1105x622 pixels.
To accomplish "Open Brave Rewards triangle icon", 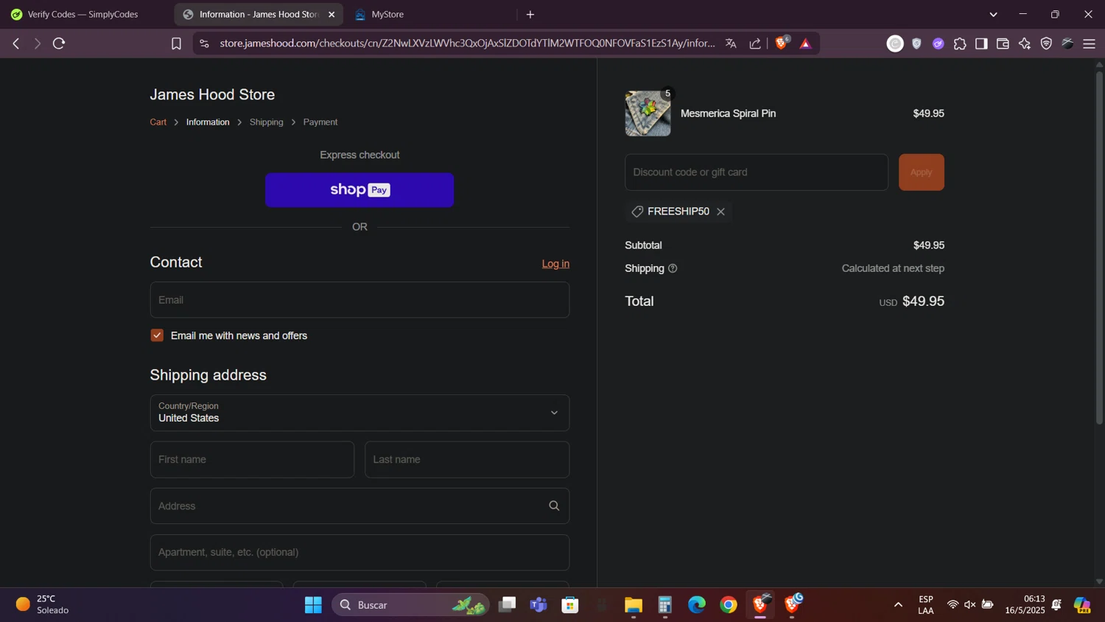I will click(x=805, y=43).
